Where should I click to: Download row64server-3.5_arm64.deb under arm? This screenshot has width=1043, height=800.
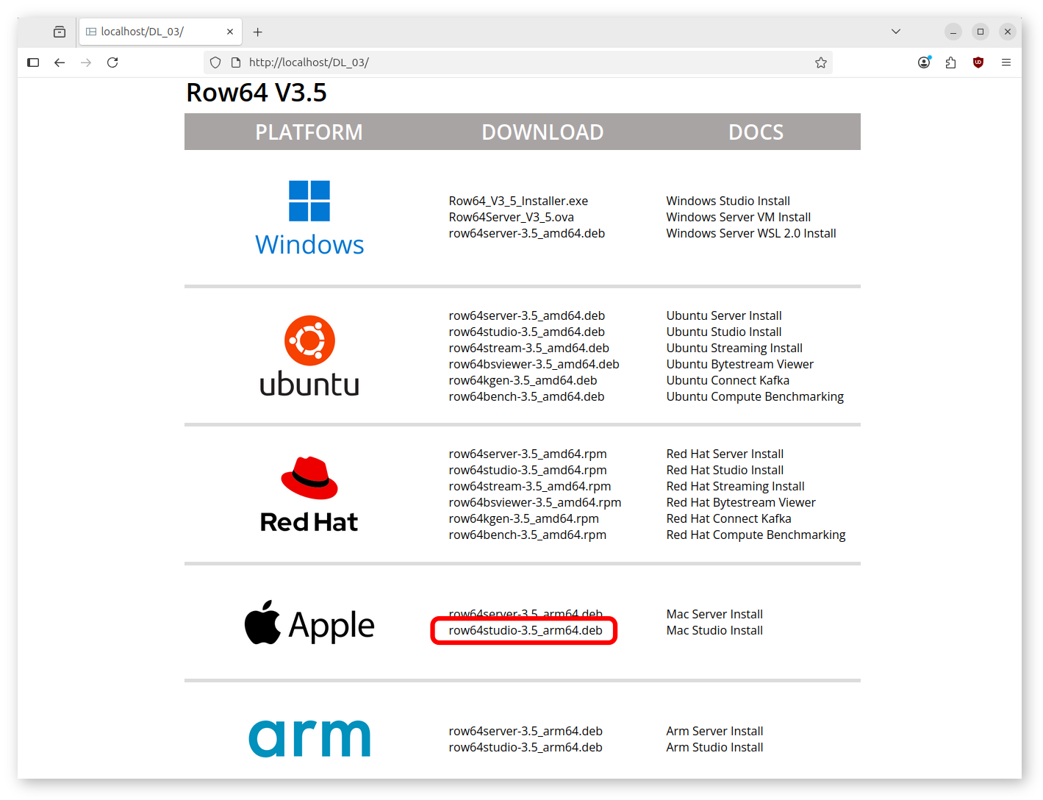(x=526, y=731)
